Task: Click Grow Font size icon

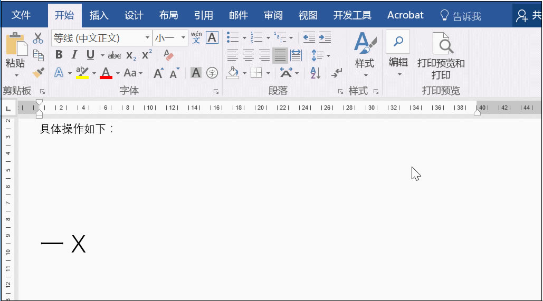Action: (158, 73)
